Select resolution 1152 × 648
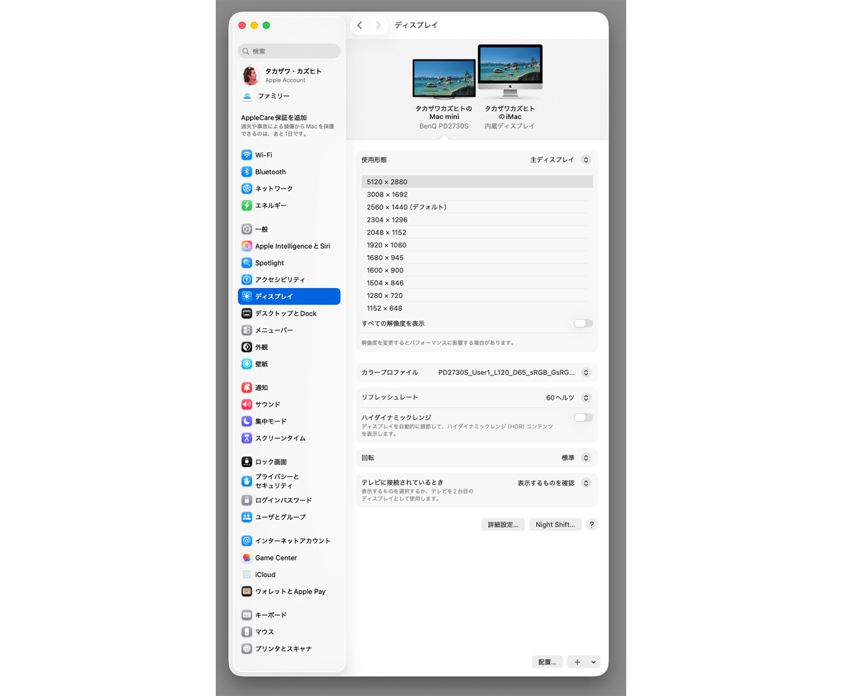 (x=477, y=309)
